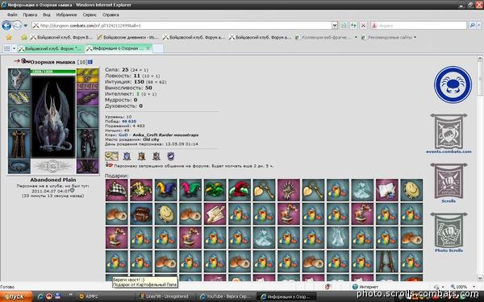The height and width of the screenshot is (302, 484).
Task: Open the Photo Scrolls banner icon
Action: pyautogui.click(x=449, y=230)
